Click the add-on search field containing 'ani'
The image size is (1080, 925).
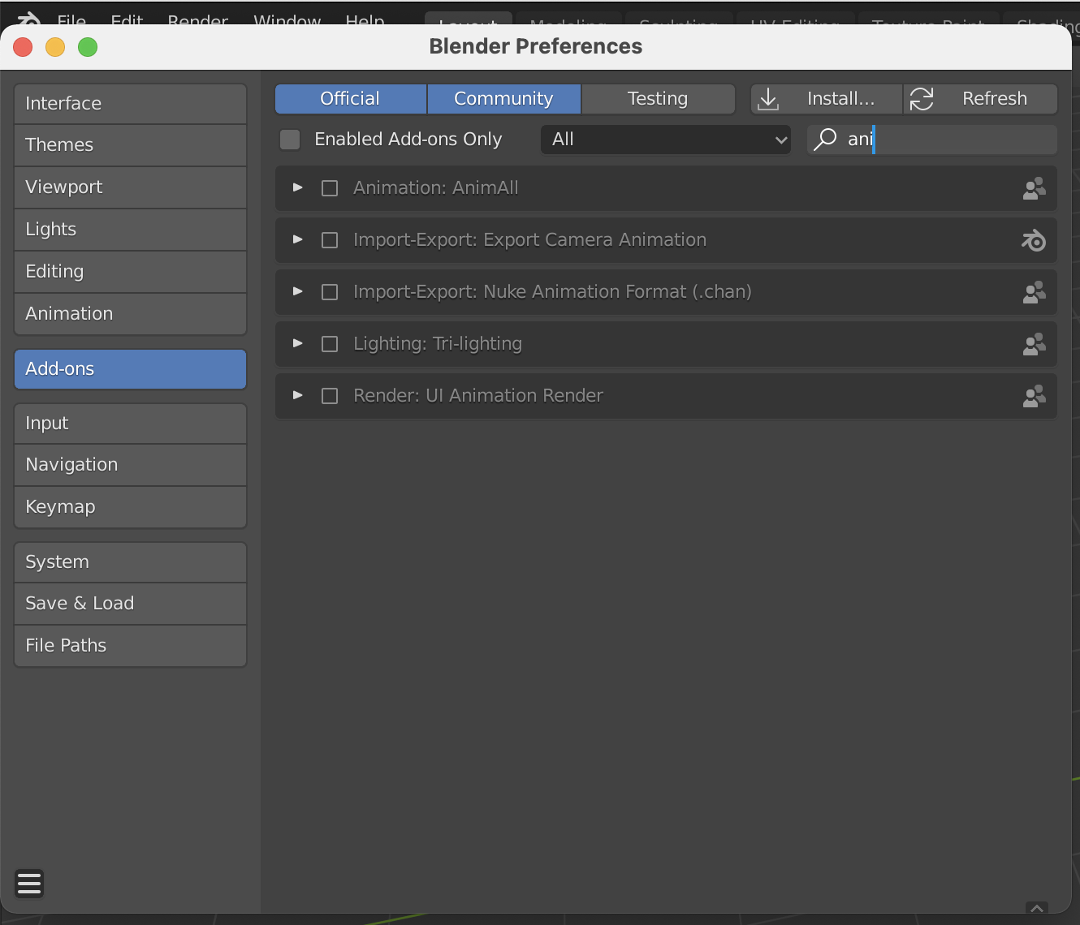click(x=932, y=140)
